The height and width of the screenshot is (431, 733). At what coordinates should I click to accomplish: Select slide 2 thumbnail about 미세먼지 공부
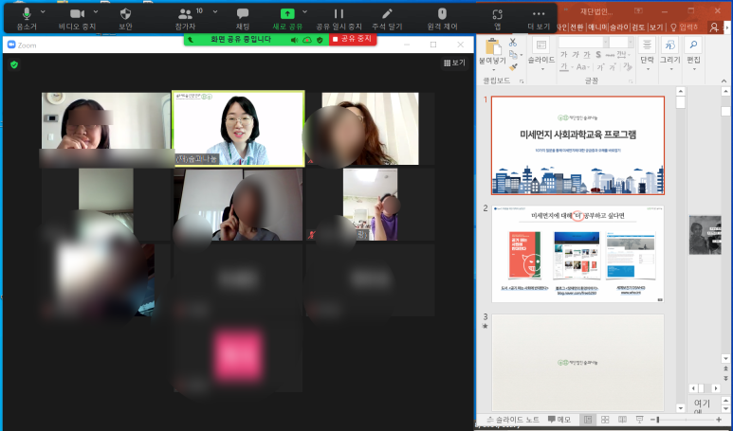pos(577,254)
